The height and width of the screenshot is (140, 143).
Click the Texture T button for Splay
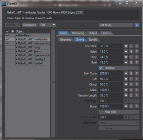[x=137, y=52]
